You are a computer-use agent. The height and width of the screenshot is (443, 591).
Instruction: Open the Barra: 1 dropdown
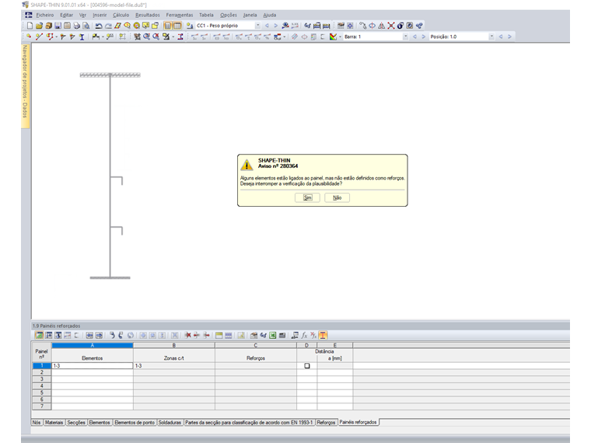406,37
